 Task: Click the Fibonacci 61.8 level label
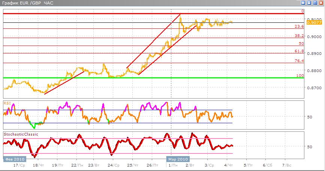coord(299,51)
